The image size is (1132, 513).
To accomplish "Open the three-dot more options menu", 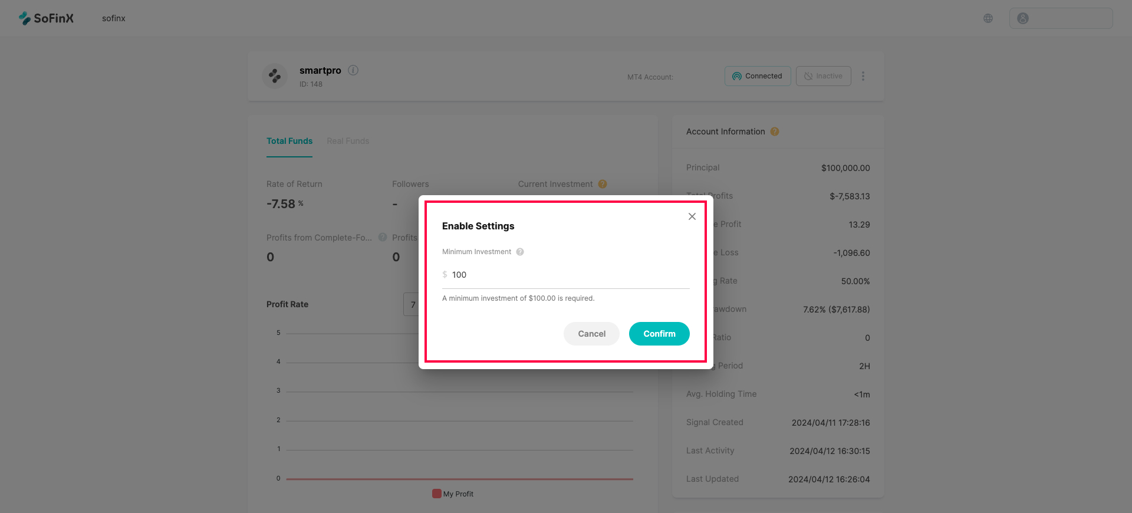I will click(863, 76).
